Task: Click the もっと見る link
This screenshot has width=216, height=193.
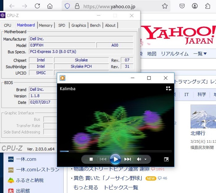Action: [x=86, y=187]
